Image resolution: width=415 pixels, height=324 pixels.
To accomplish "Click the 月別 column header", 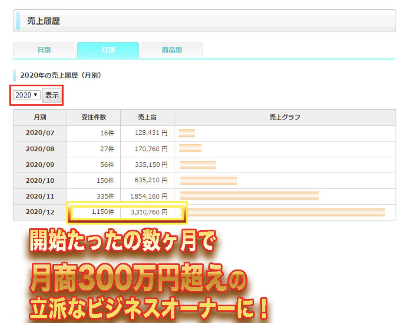I will coord(40,117).
